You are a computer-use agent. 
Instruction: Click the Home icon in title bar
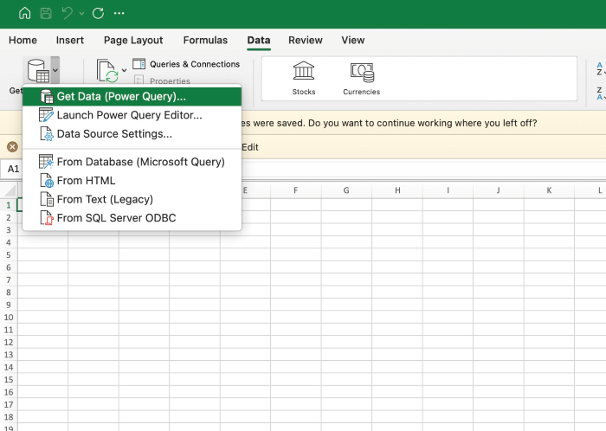[x=25, y=13]
